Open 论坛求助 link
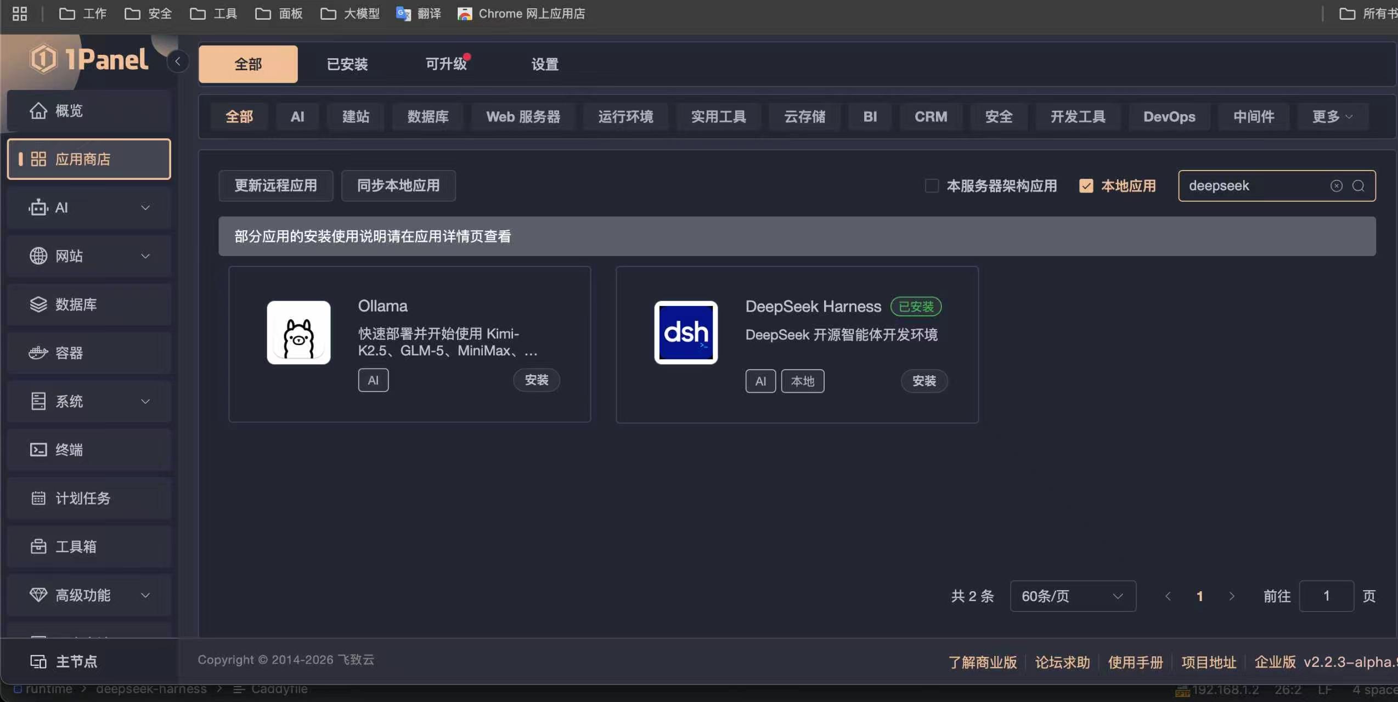Screen dimensions: 1398x702 (1062, 663)
